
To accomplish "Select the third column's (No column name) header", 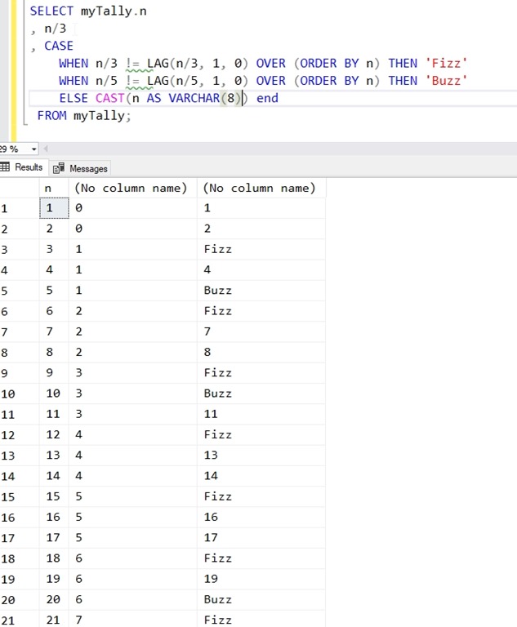I will (x=259, y=188).
